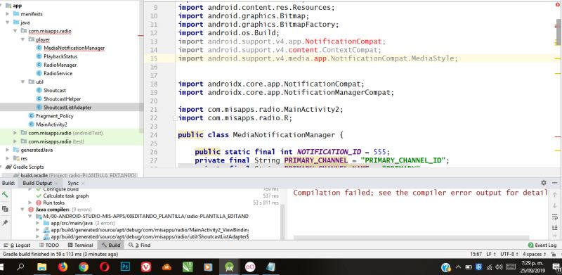Select MainActivity2 class in project tree
This screenshot has width=562, height=275.
51,124
